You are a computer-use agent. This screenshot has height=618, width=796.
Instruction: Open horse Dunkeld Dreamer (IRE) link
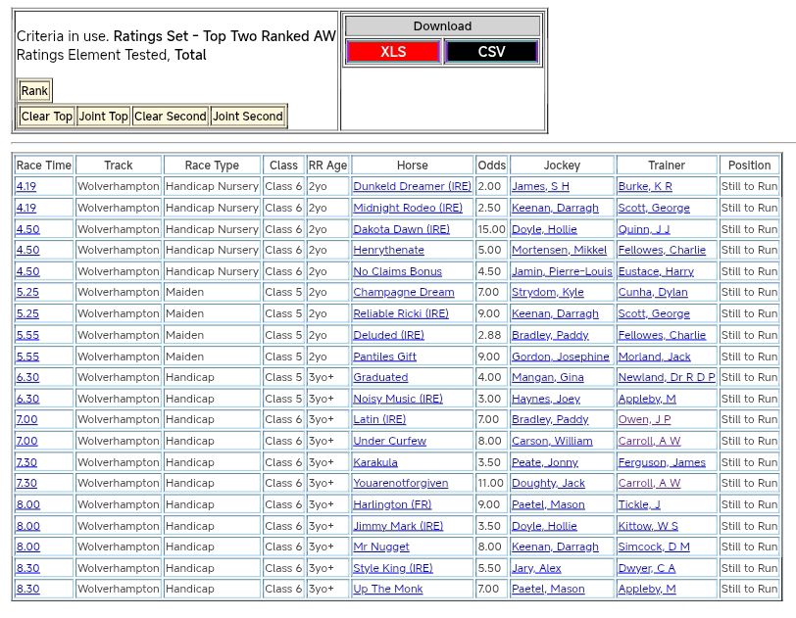[412, 186]
